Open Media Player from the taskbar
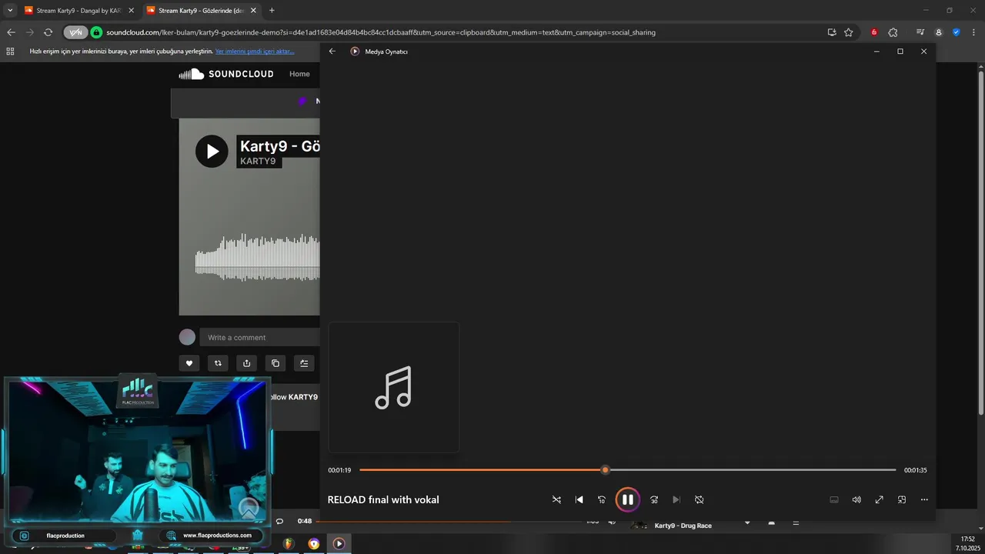This screenshot has width=985, height=554. 339,544
